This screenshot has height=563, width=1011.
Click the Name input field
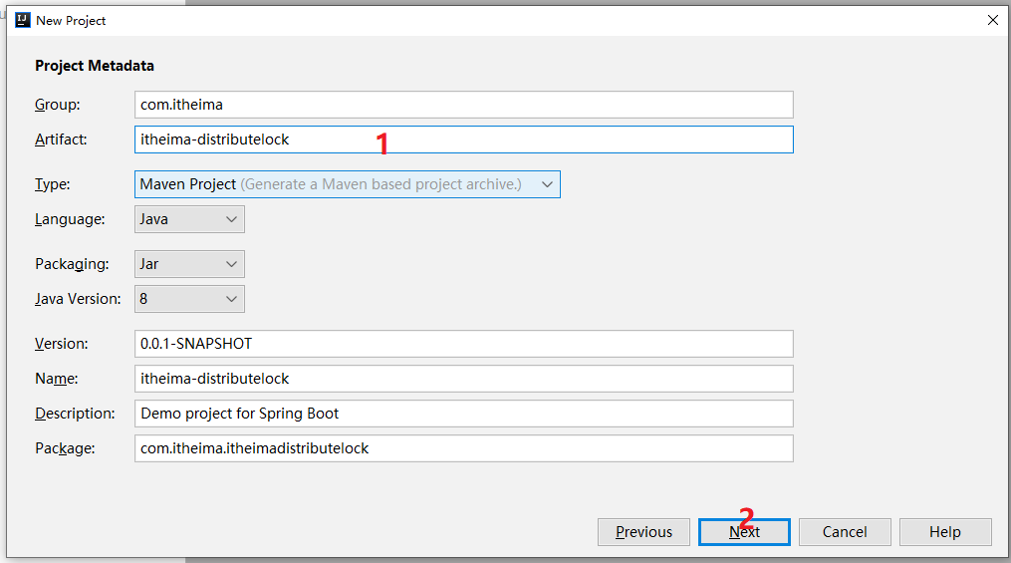(x=463, y=379)
